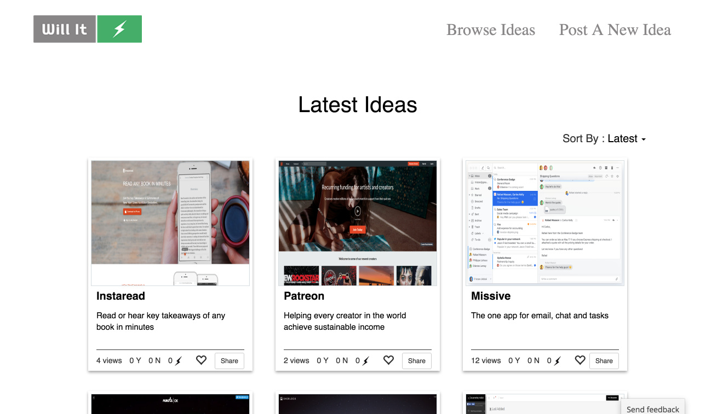Click the heart icon below Patreon's description
This screenshot has height=414, width=717.
(x=388, y=360)
